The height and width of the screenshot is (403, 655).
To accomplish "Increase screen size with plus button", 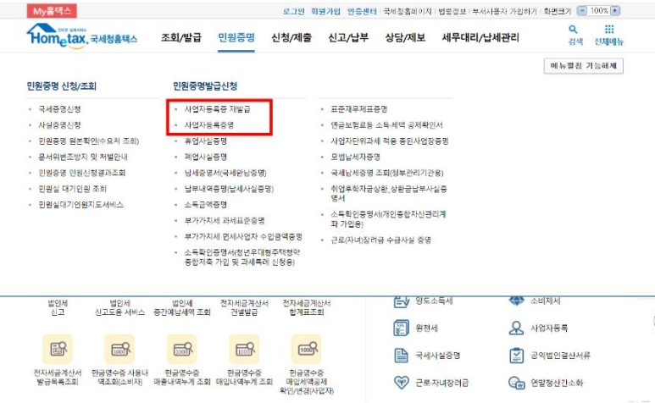I will click(x=615, y=11).
